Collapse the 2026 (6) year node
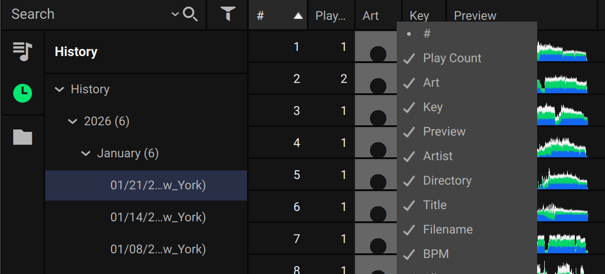Viewport: 605px width, 274px height. [x=73, y=121]
